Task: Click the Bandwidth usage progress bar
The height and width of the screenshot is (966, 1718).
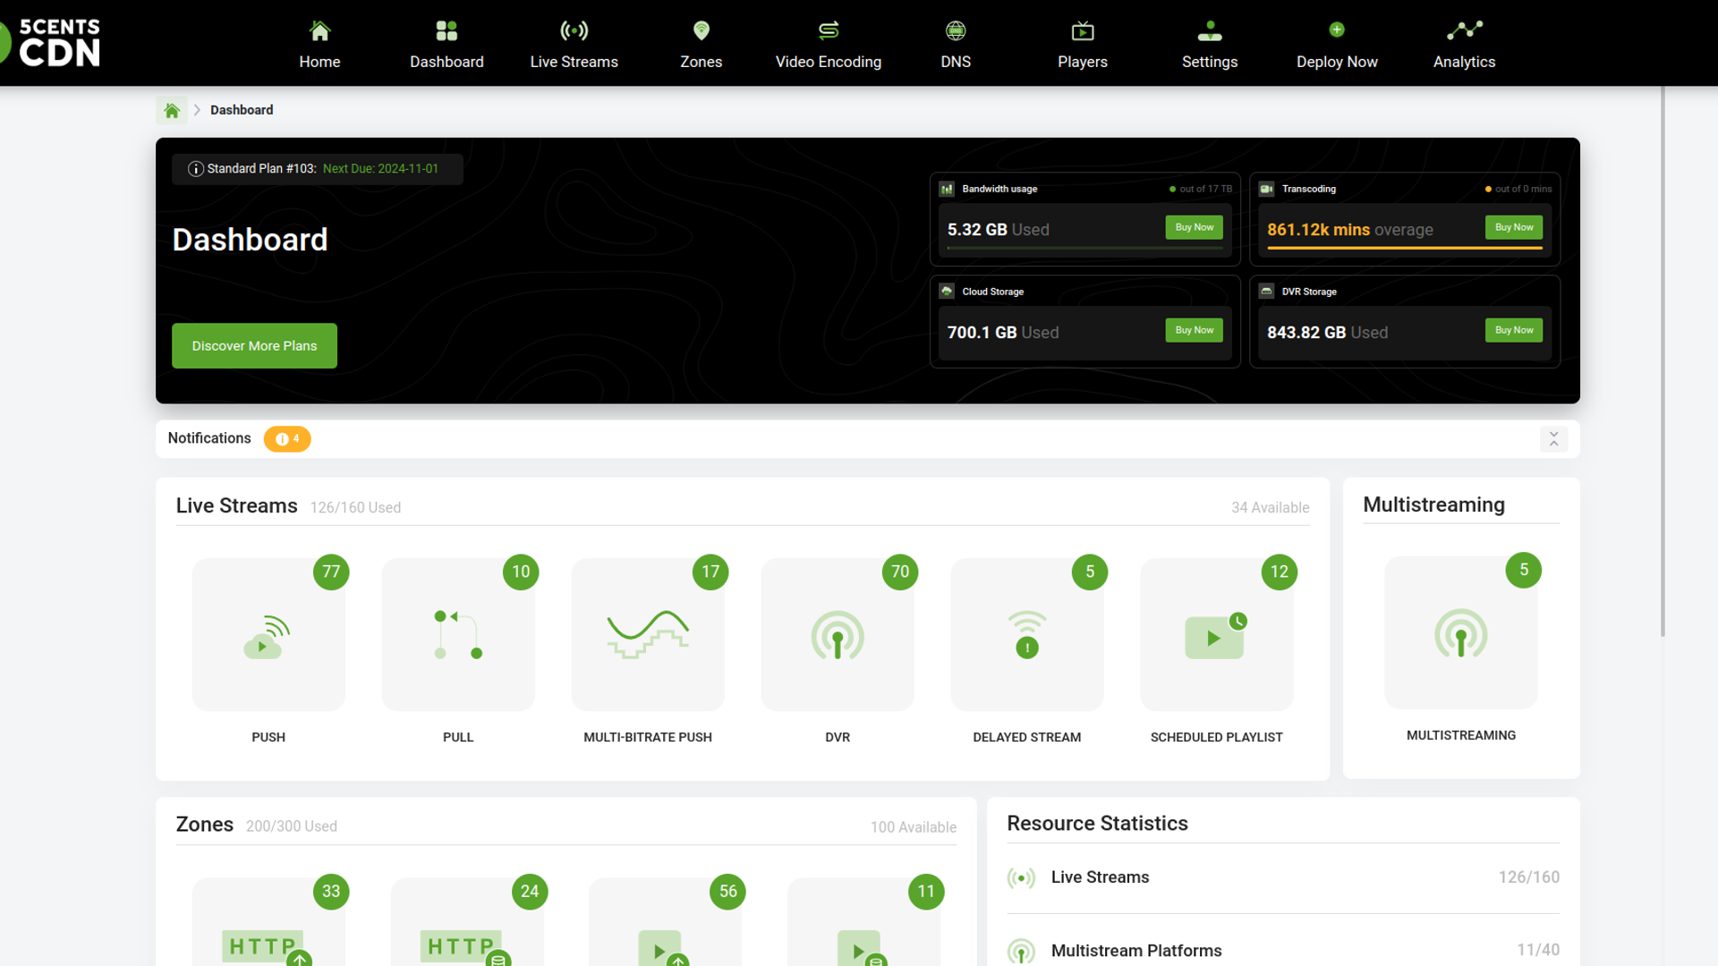Action: point(1084,248)
